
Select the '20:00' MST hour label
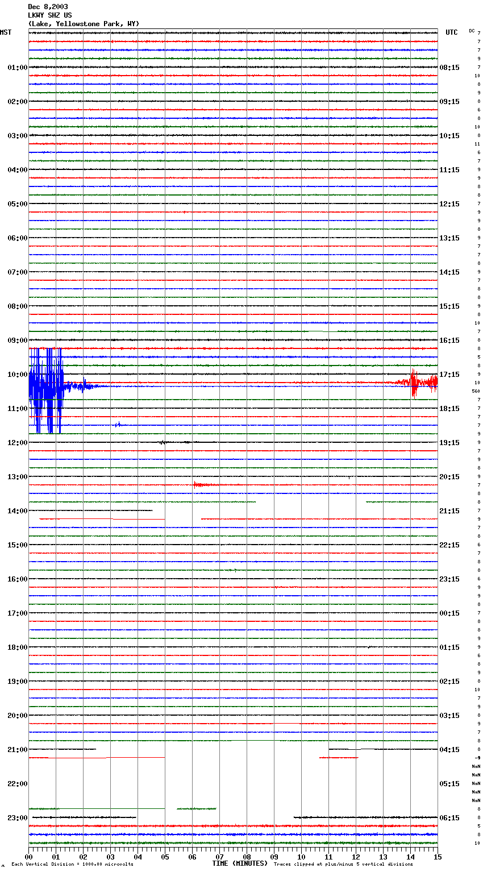(18, 716)
